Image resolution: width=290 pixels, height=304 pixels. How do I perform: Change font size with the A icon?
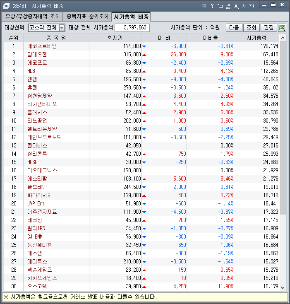tap(236, 6)
